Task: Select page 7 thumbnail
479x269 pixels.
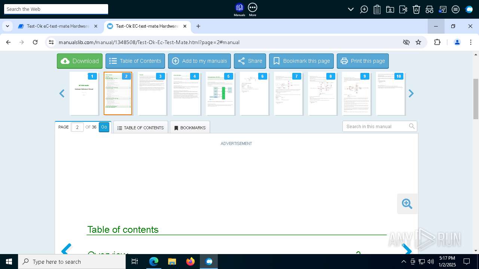Action: (x=288, y=93)
